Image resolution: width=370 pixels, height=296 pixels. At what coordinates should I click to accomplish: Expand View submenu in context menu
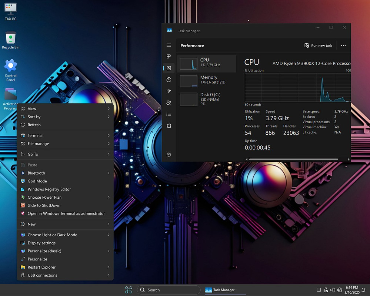point(65,109)
